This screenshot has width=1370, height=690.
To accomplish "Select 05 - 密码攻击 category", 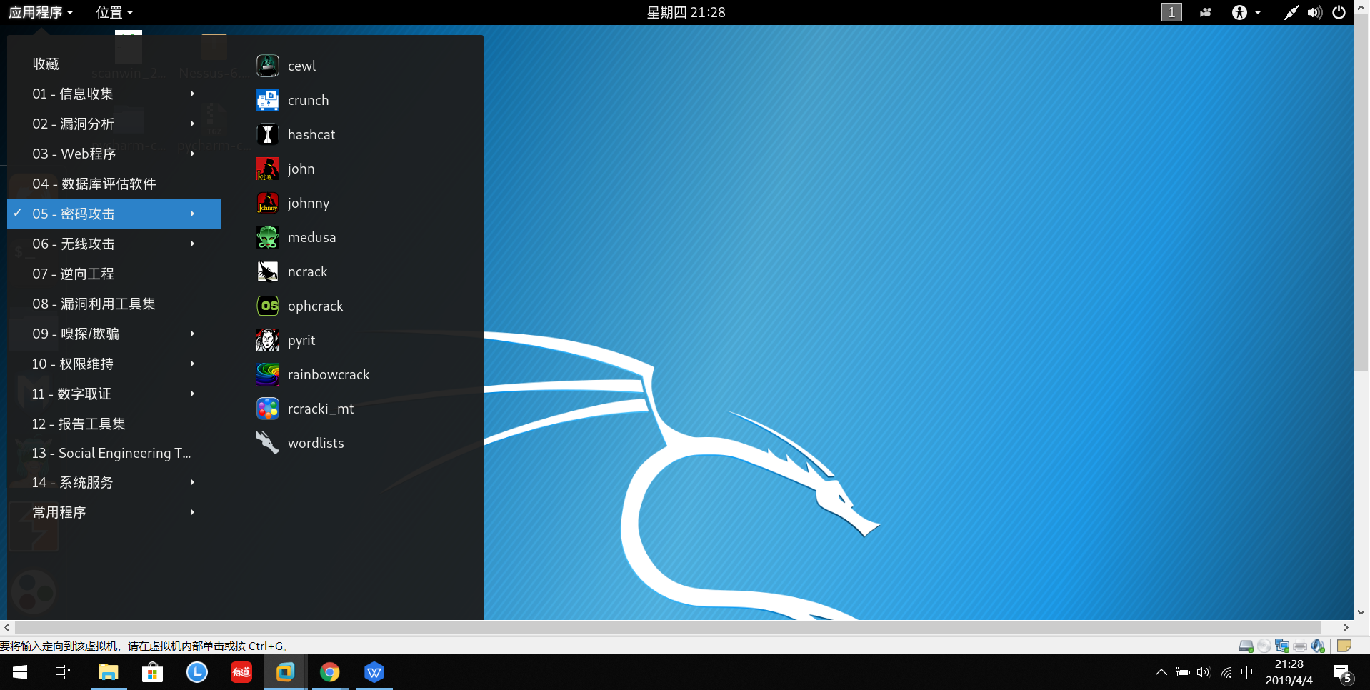I will pyautogui.click(x=114, y=214).
